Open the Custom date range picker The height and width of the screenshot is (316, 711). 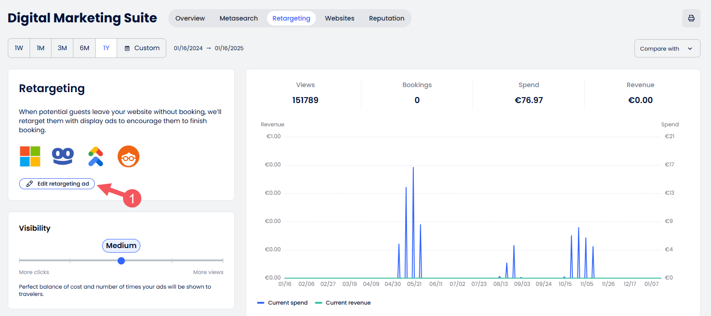142,48
